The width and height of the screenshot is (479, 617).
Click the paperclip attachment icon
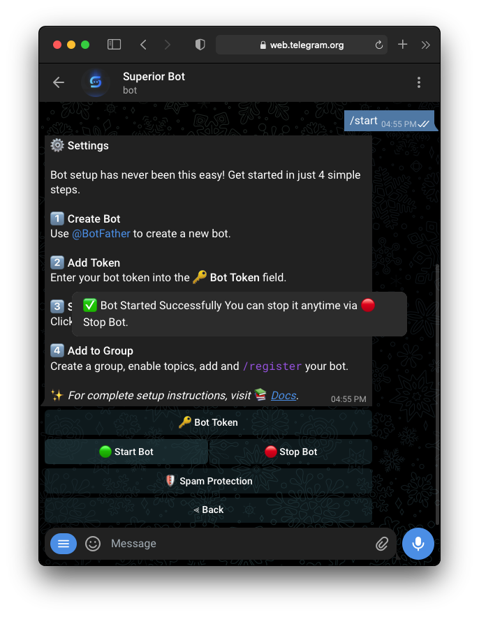pyautogui.click(x=381, y=544)
